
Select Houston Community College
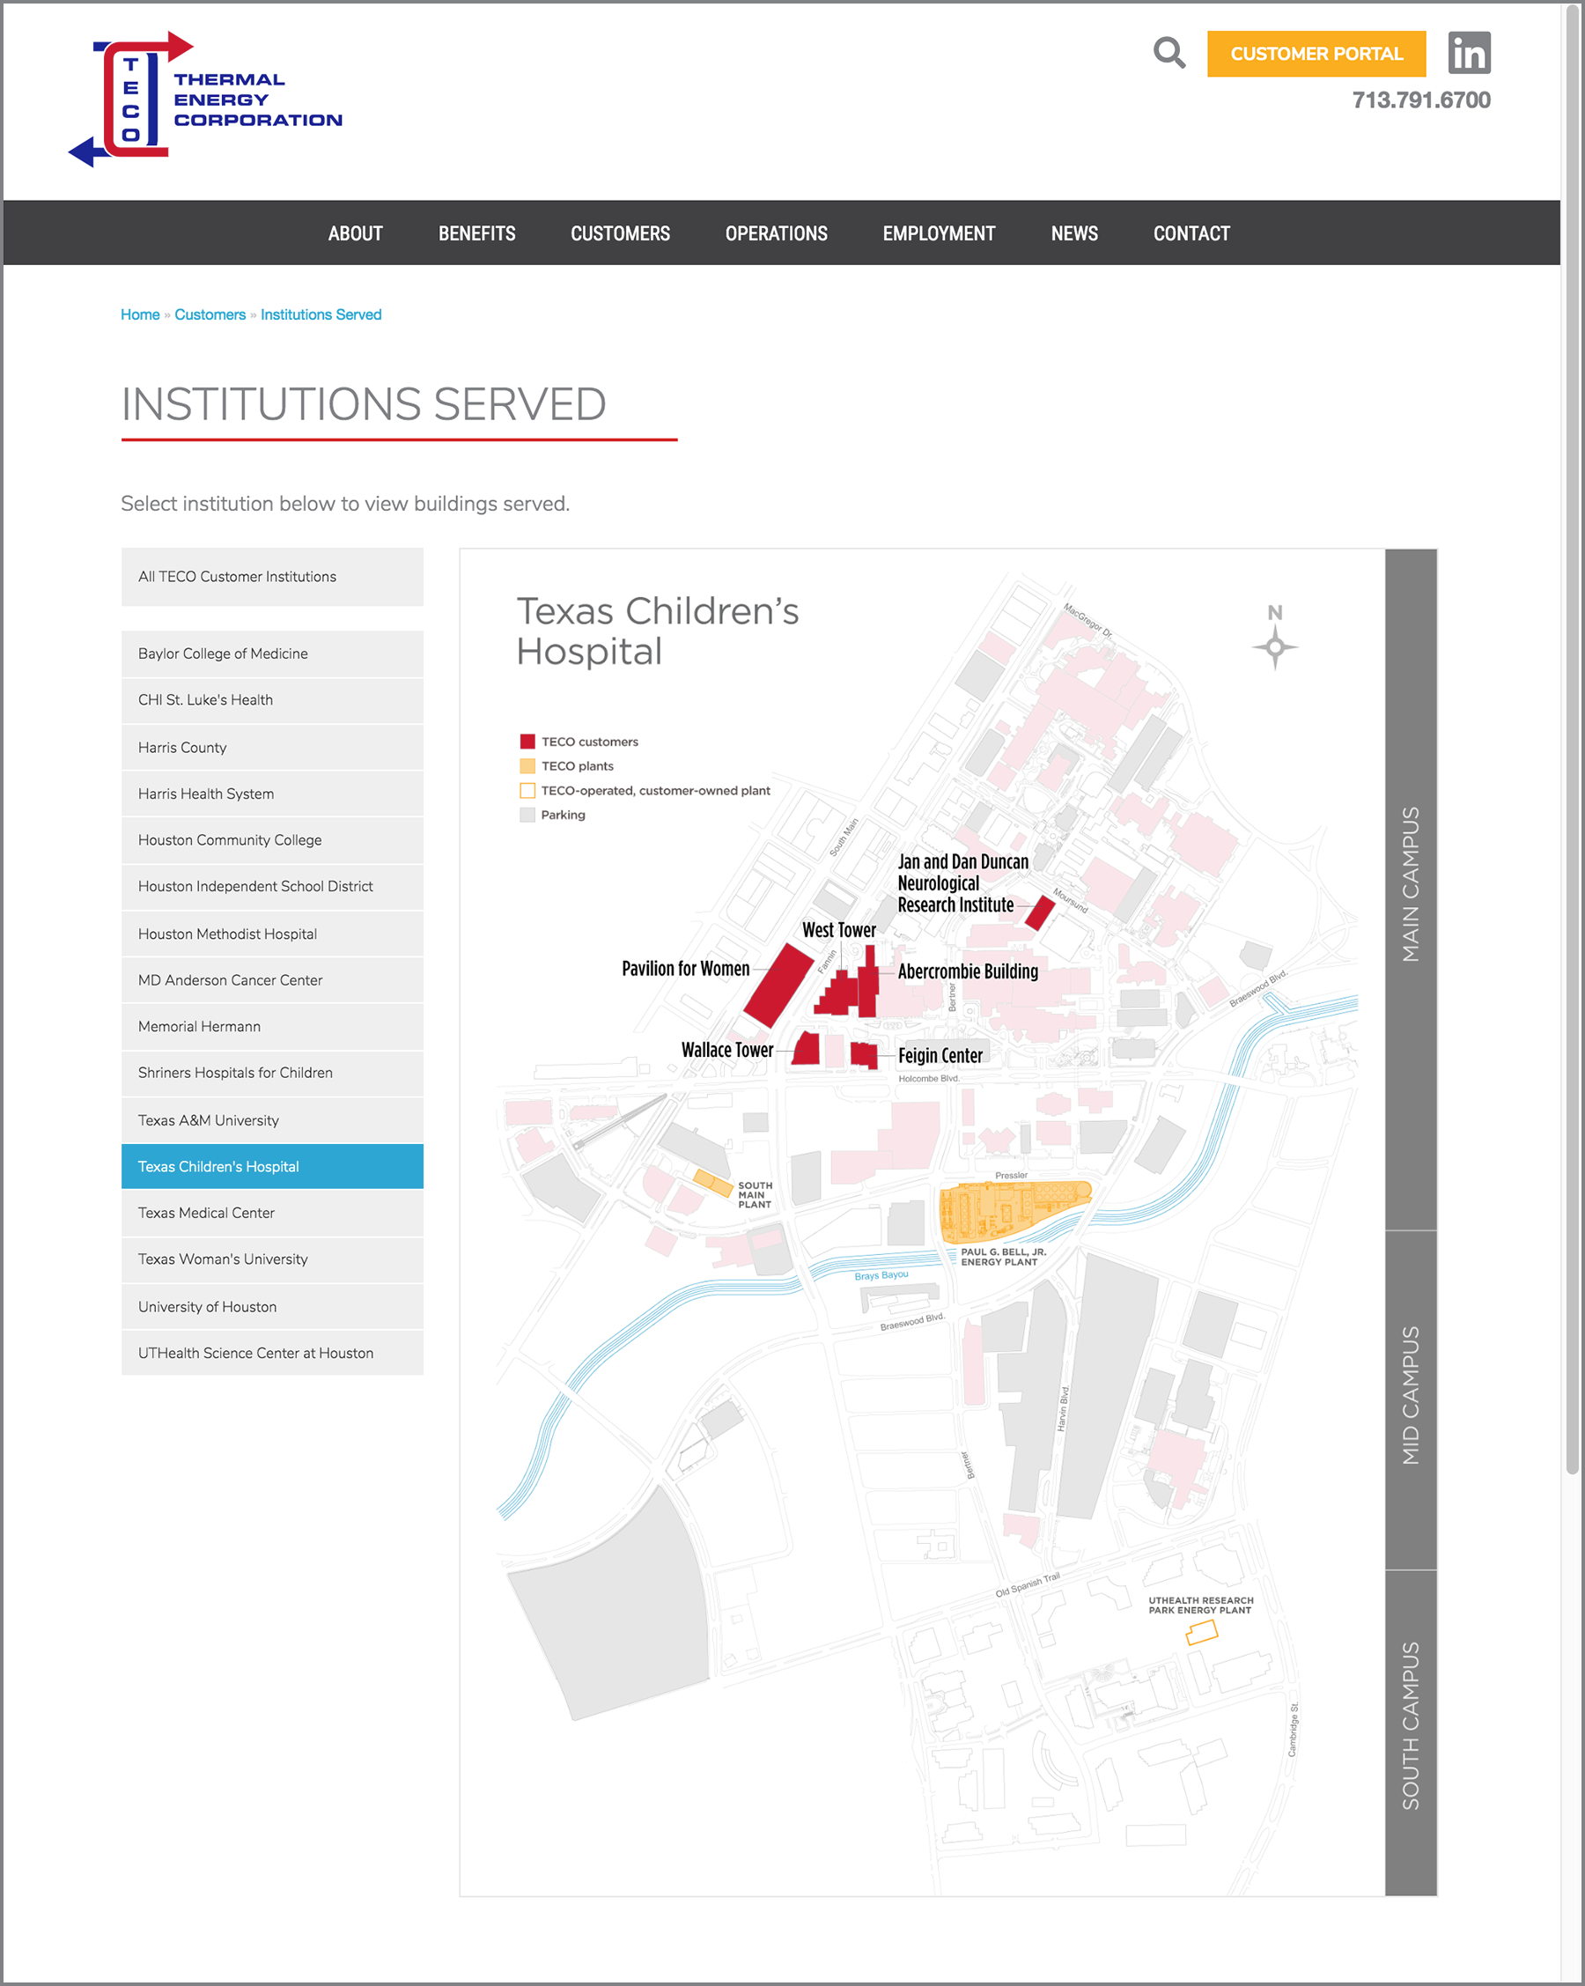pos(272,840)
